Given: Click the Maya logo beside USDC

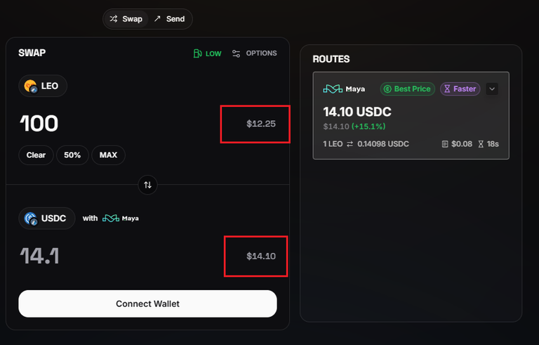Looking at the screenshot, I should pyautogui.click(x=111, y=219).
